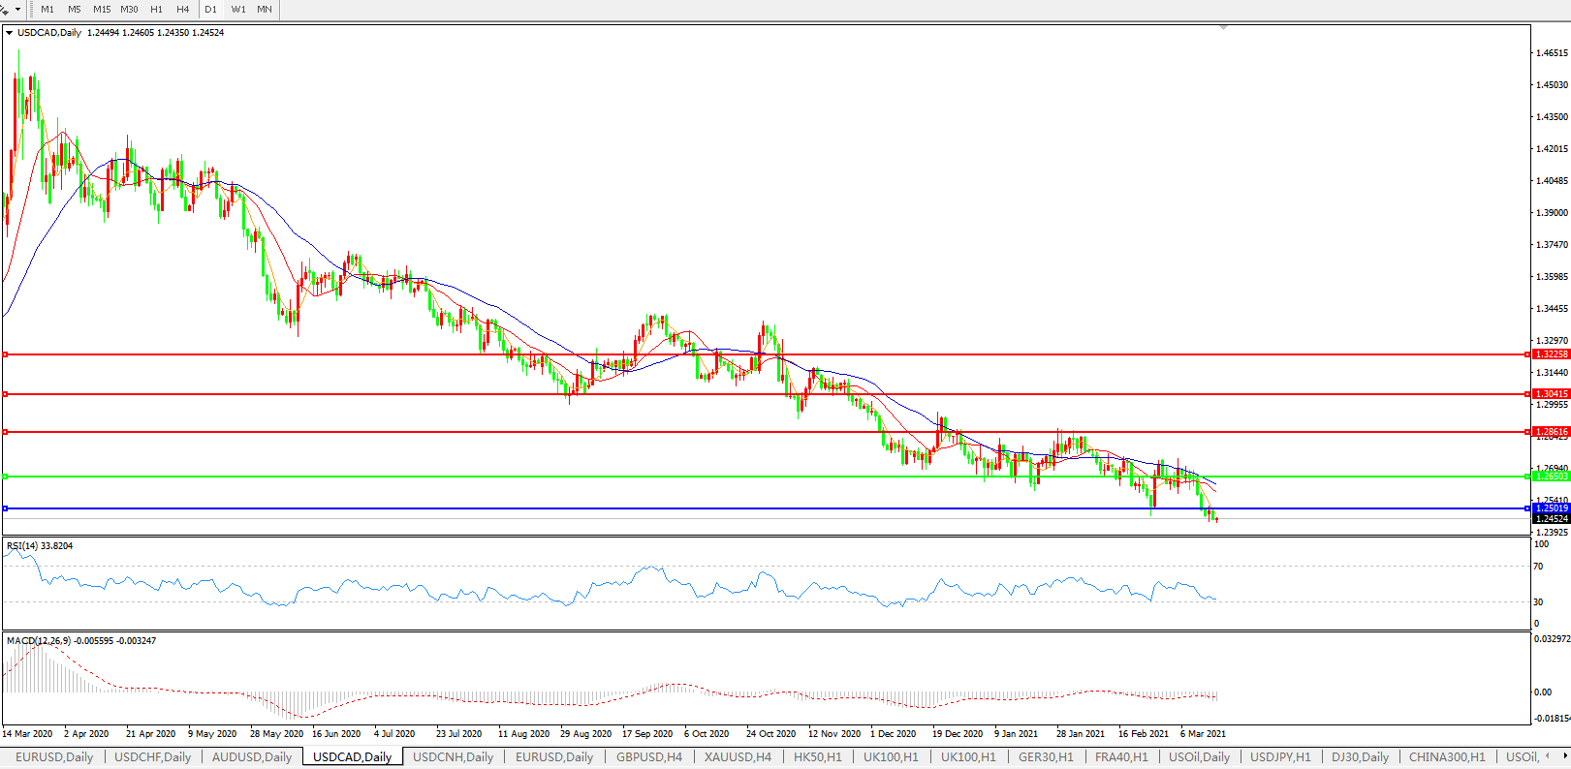Switch timeframe to M1
The width and height of the screenshot is (1571, 769).
tap(47, 10)
